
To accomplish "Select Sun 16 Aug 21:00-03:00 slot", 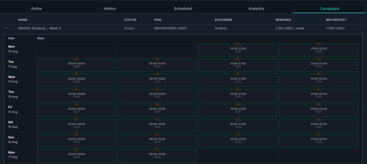I will tap(318, 141).
